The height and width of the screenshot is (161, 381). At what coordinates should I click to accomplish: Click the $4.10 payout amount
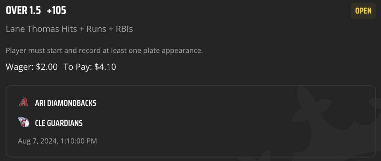click(x=105, y=67)
